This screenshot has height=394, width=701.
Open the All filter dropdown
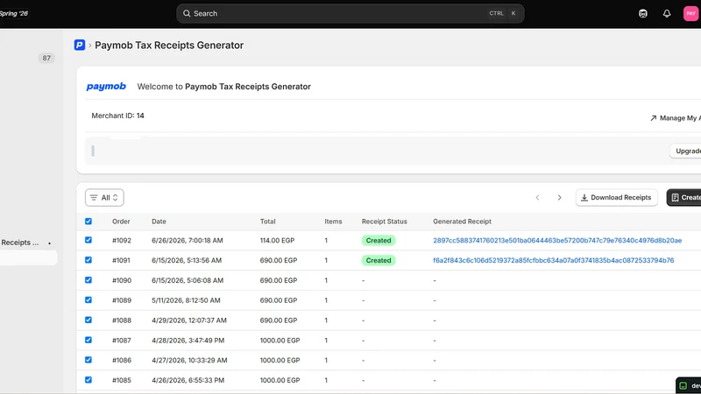point(104,198)
